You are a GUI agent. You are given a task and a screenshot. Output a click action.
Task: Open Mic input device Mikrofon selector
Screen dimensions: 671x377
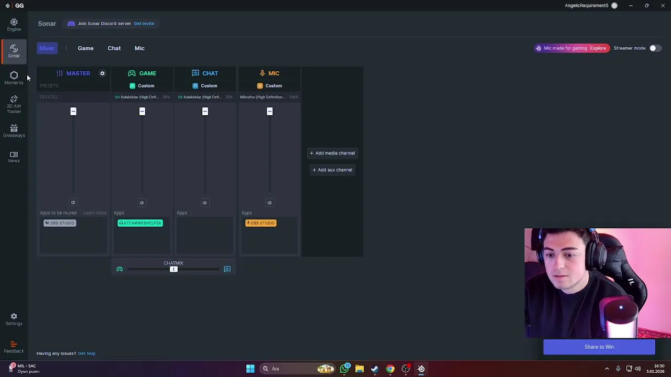click(x=269, y=97)
